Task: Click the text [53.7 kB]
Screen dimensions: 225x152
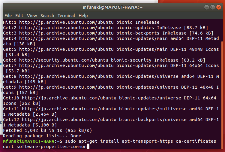Action: pyautogui.click(x=18, y=71)
